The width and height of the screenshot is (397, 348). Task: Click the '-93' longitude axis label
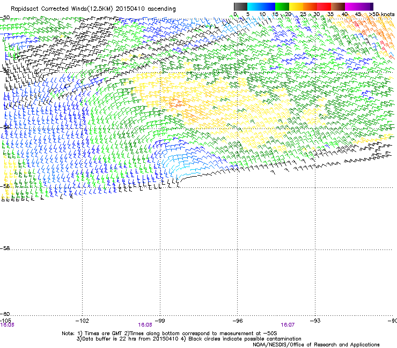point(315,321)
